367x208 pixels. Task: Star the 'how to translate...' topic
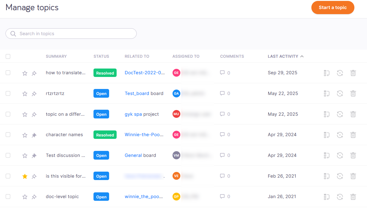[25, 73]
